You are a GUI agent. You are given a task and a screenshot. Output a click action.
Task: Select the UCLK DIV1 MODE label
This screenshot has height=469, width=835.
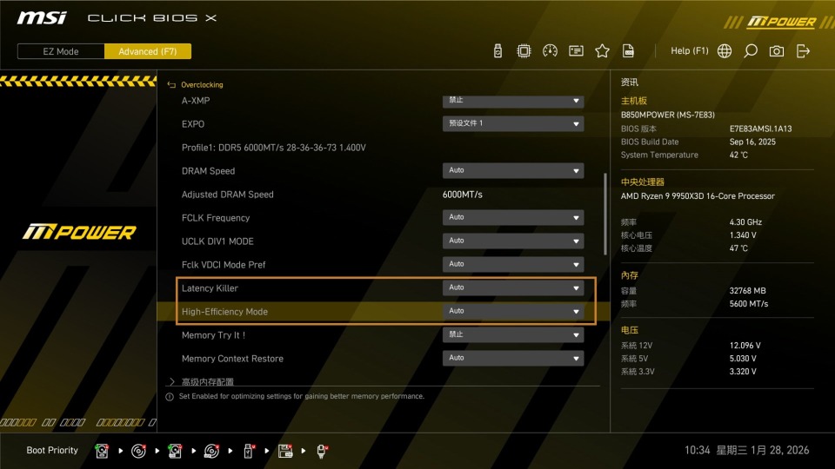(x=217, y=241)
